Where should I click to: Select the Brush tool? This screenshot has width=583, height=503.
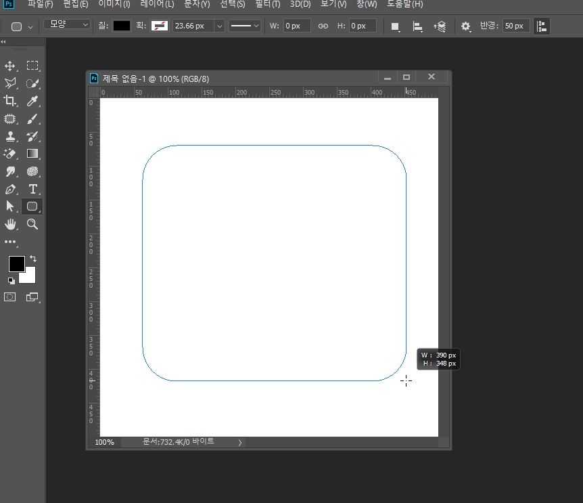pos(32,118)
